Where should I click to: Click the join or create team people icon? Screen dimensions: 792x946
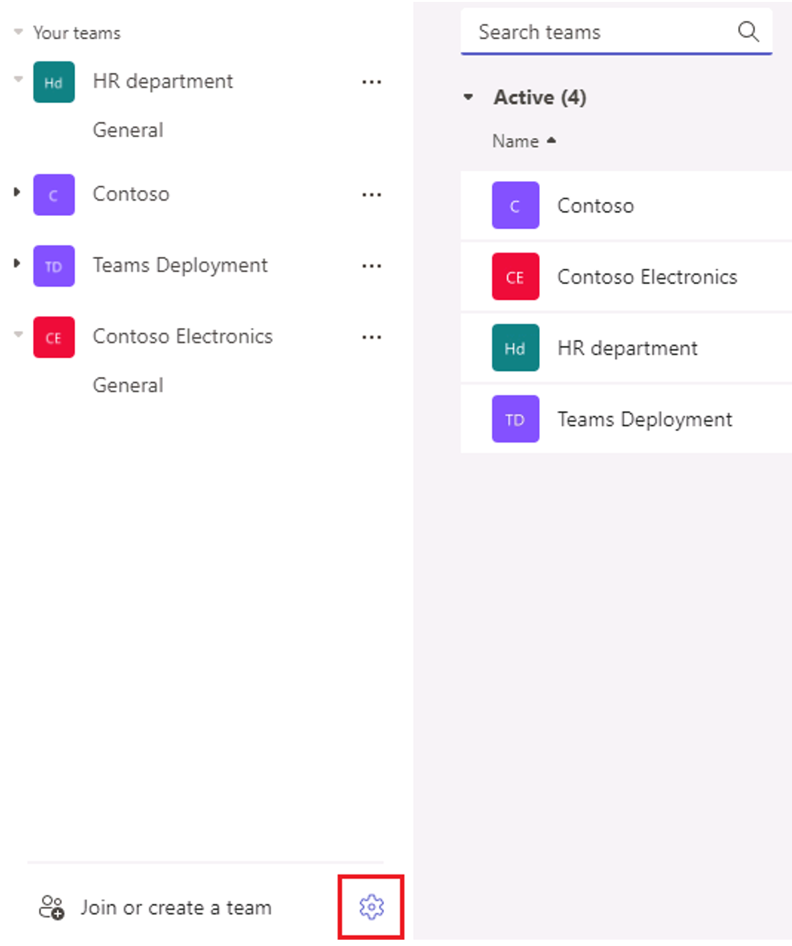tap(51, 907)
